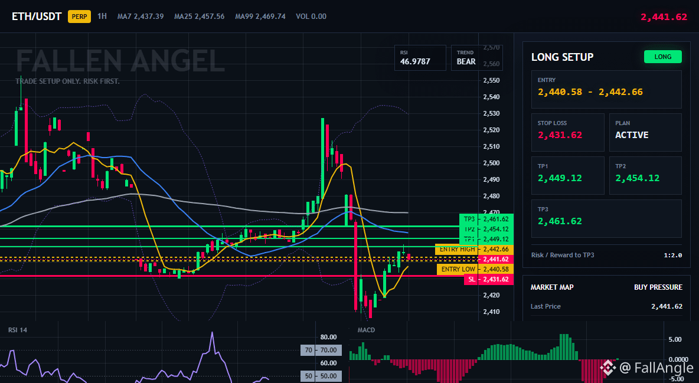This screenshot has width=699, height=383.
Task: Click the RSI 46.9787 info box
Action: pyautogui.click(x=420, y=57)
